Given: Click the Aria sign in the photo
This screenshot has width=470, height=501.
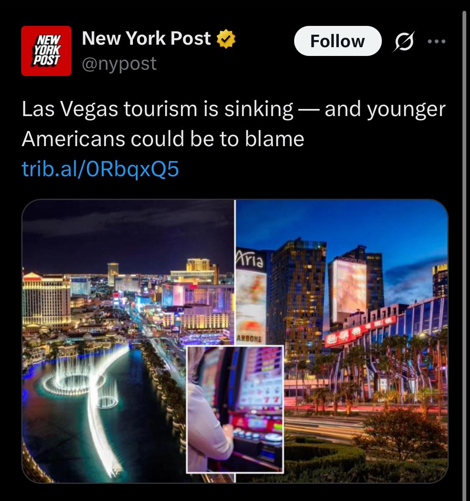Looking at the screenshot, I should click(x=251, y=259).
